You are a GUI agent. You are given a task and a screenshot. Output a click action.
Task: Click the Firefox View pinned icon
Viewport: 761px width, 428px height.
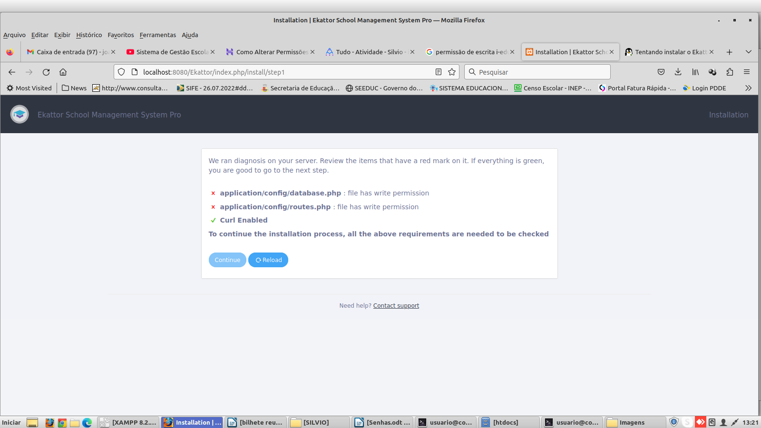click(10, 52)
